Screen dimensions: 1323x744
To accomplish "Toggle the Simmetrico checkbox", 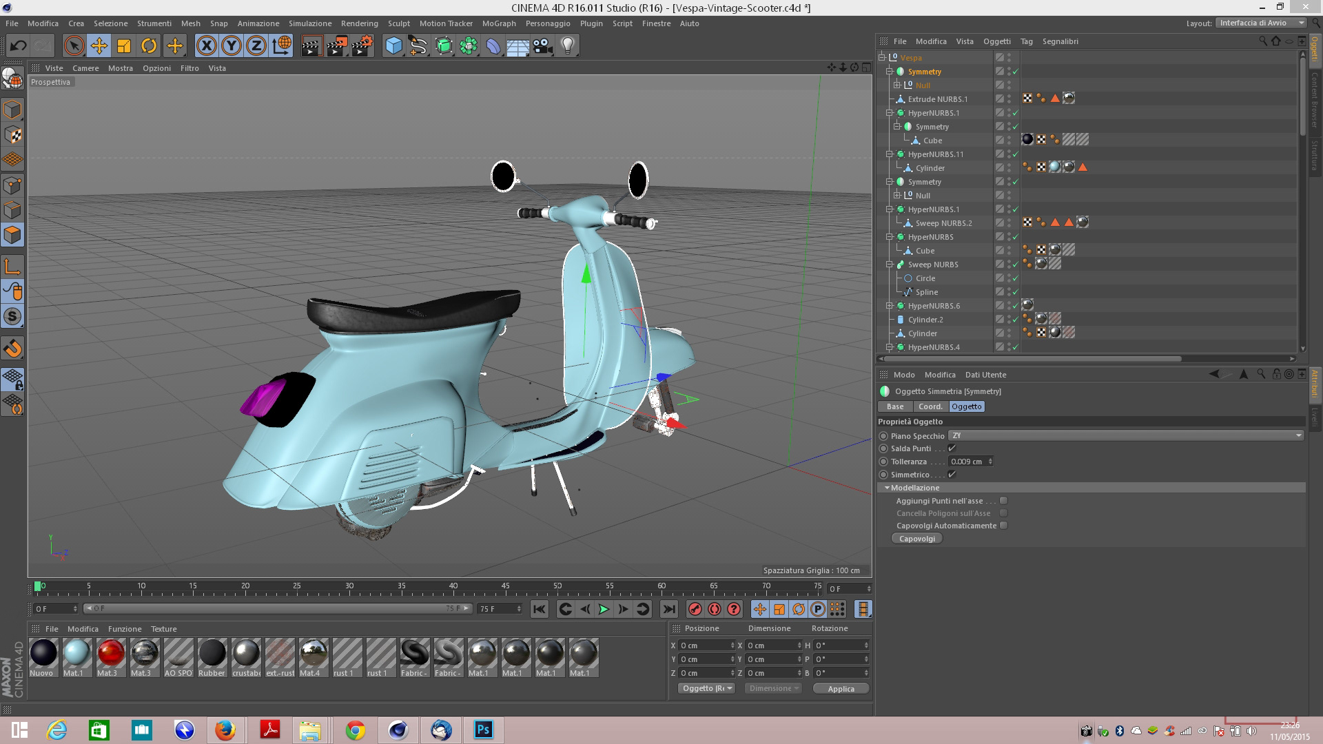I will click(x=952, y=475).
